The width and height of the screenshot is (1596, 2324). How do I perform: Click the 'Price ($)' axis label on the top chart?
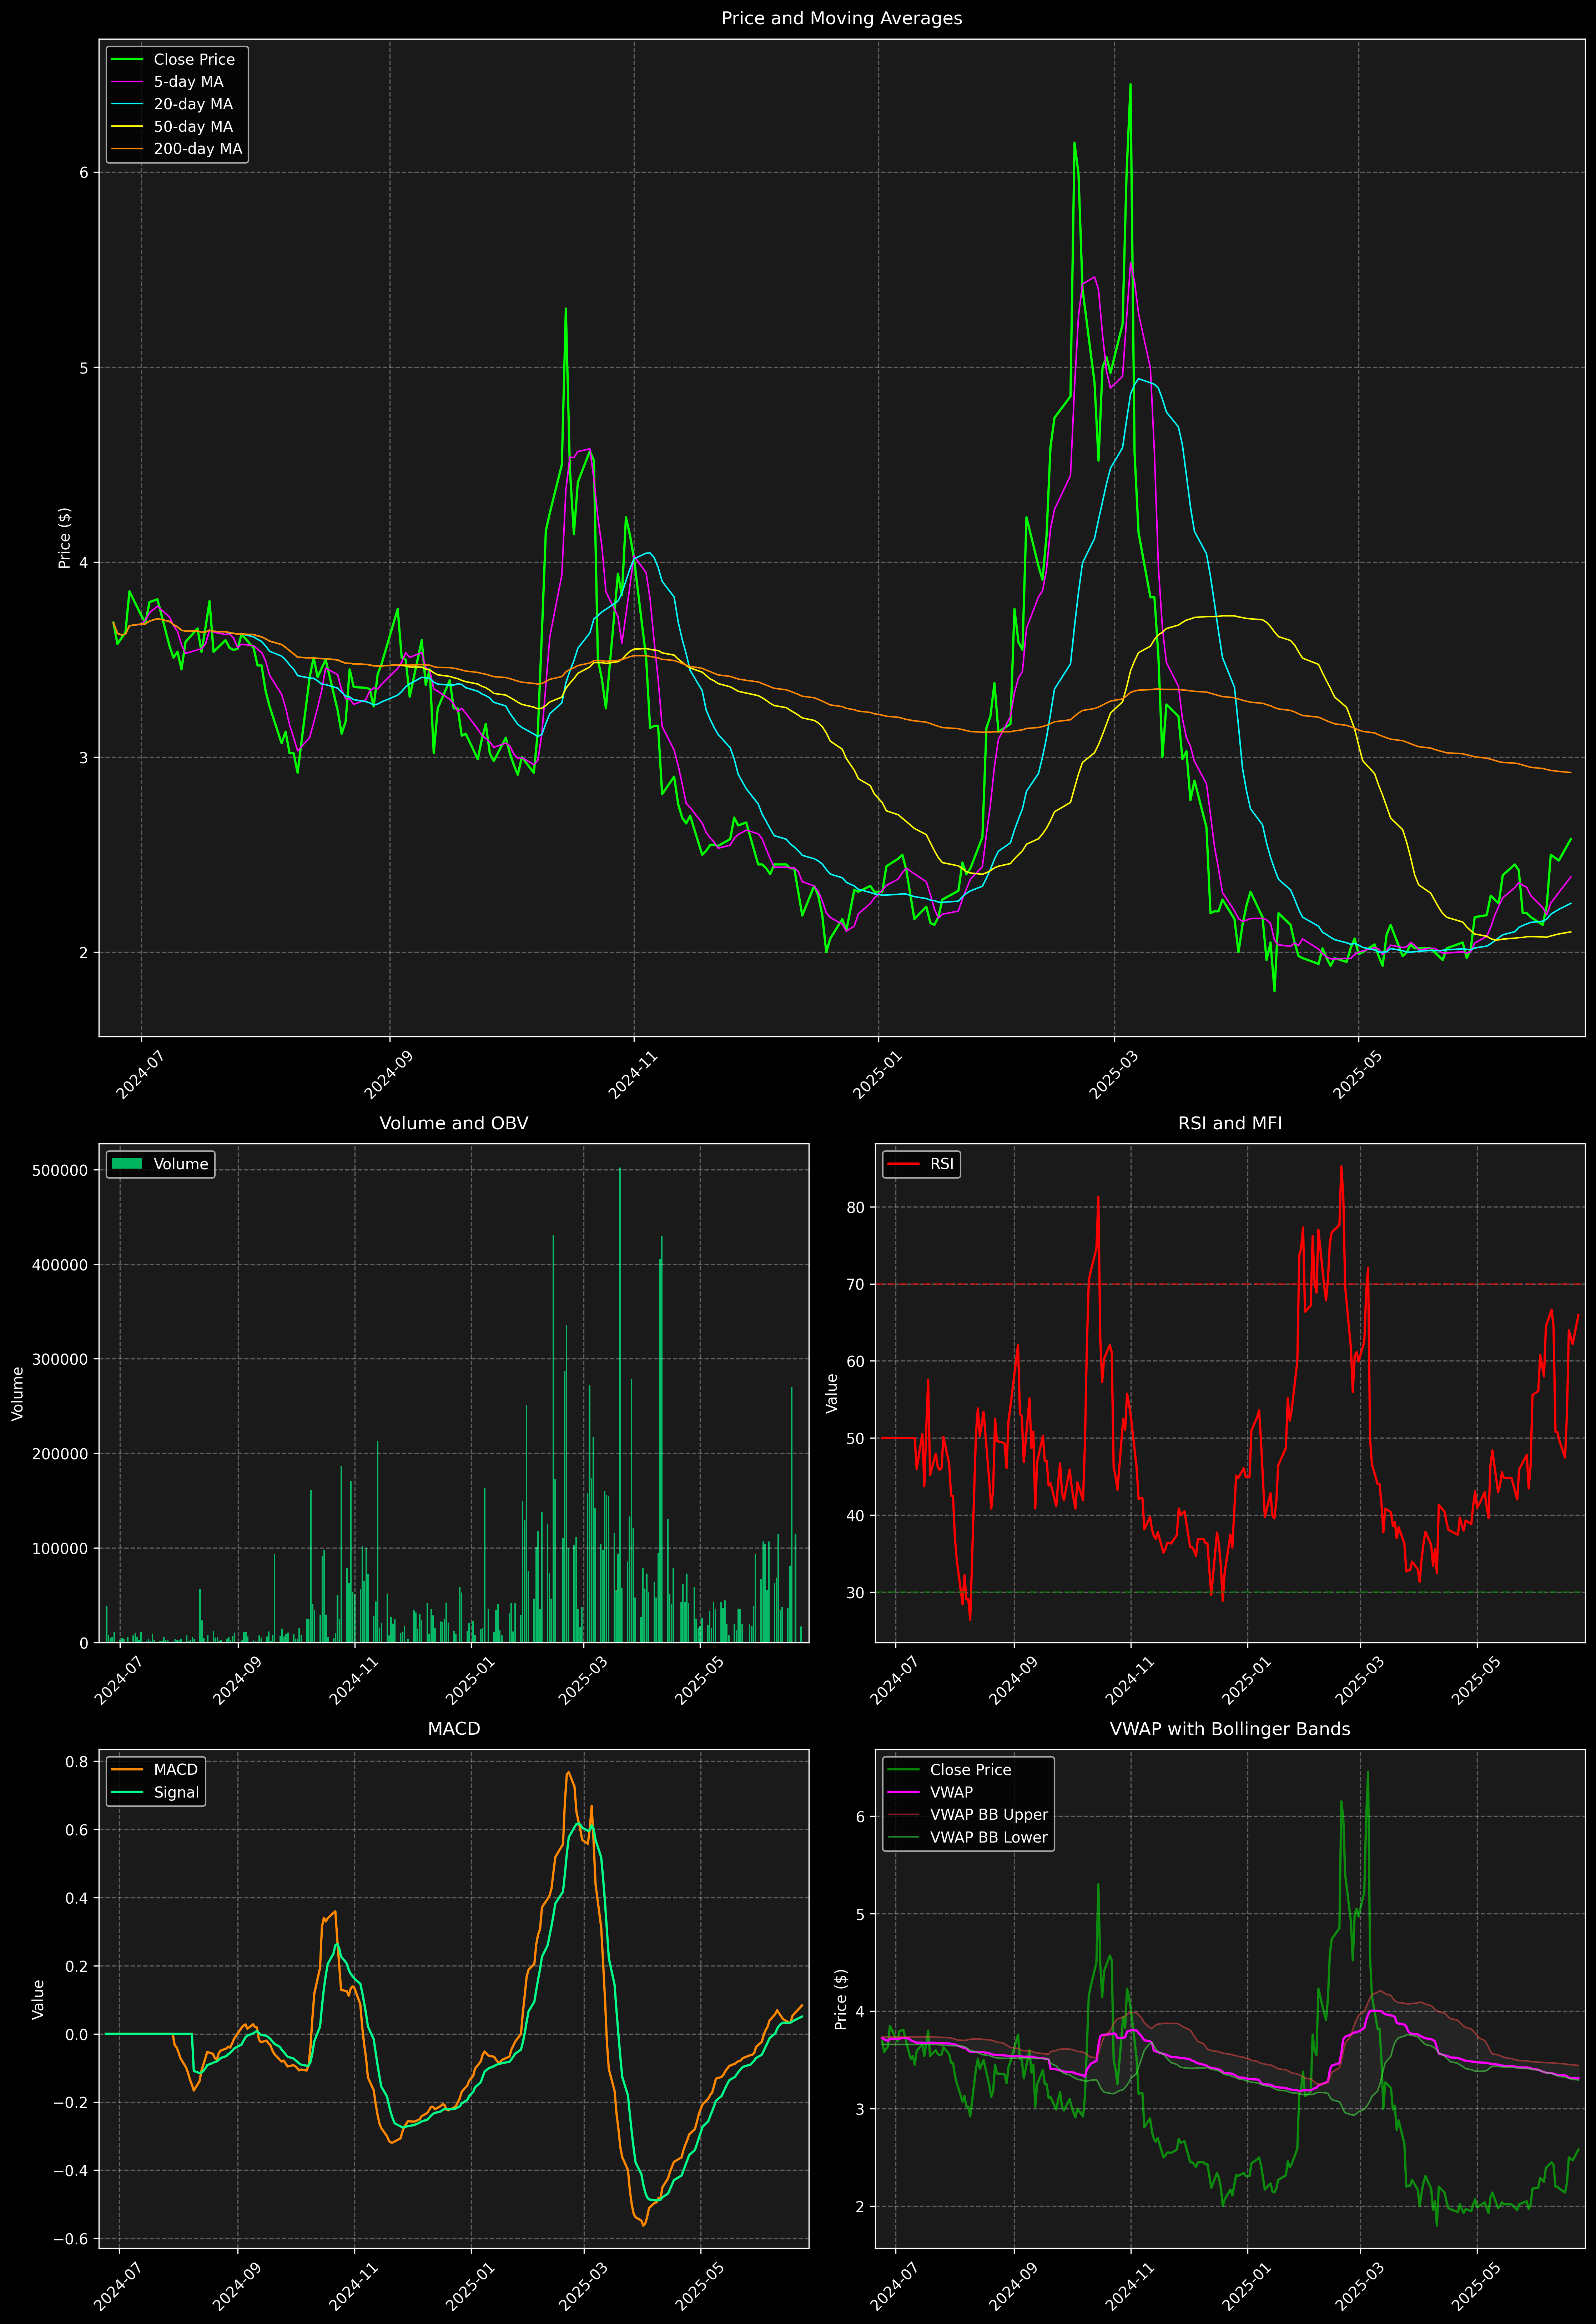click(x=65, y=538)
